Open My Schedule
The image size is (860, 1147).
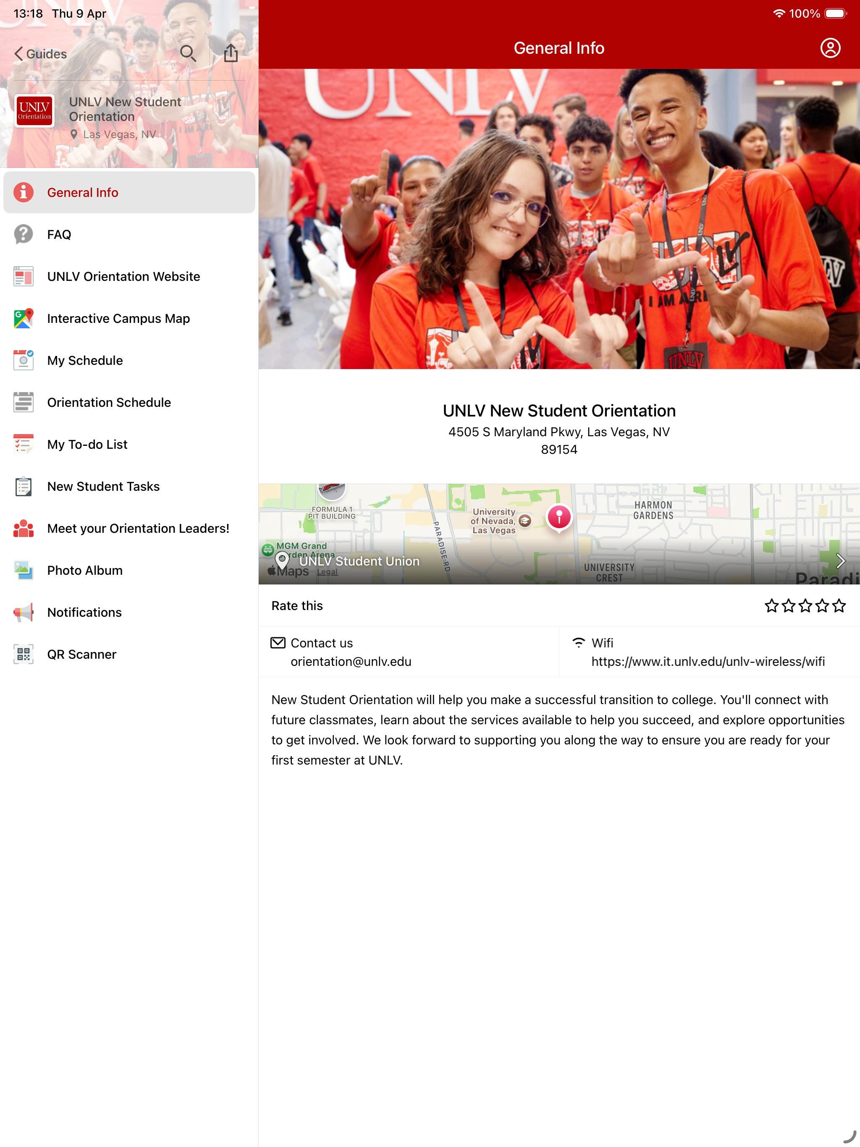[129, 360]
